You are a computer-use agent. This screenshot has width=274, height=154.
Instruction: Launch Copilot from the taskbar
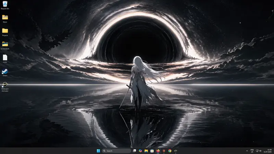click(x=140, y=151)
